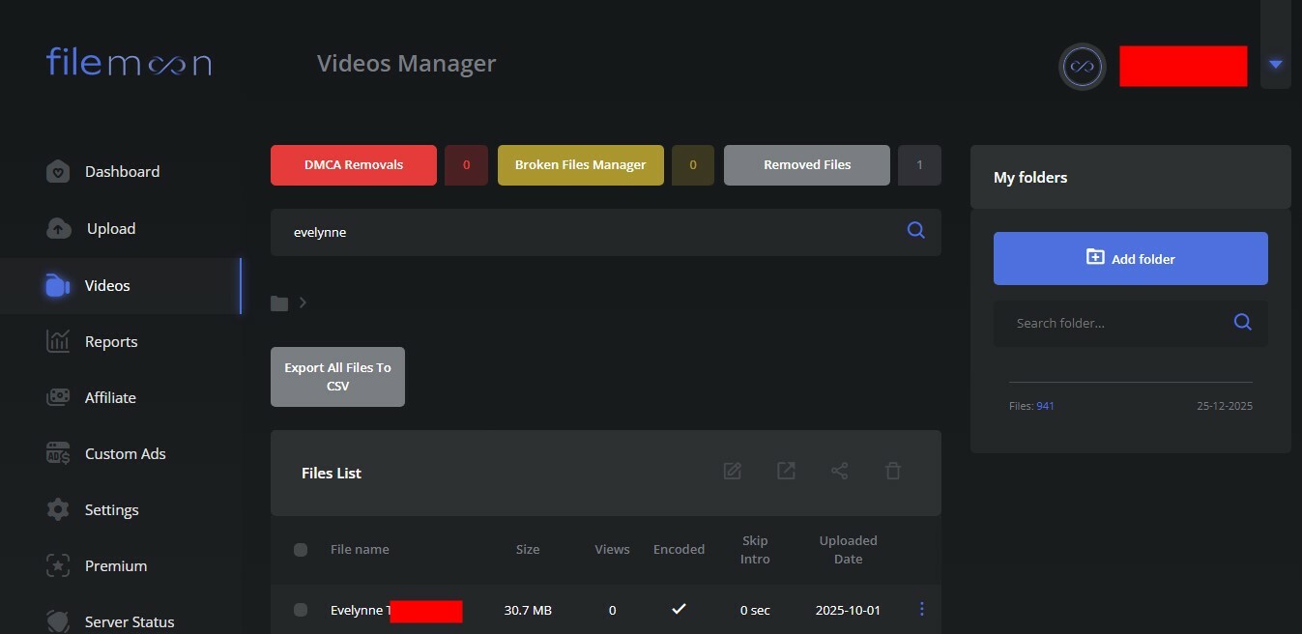
Task: Click the search magnifier icon beside evelynne
Action: tap(915, 231)
